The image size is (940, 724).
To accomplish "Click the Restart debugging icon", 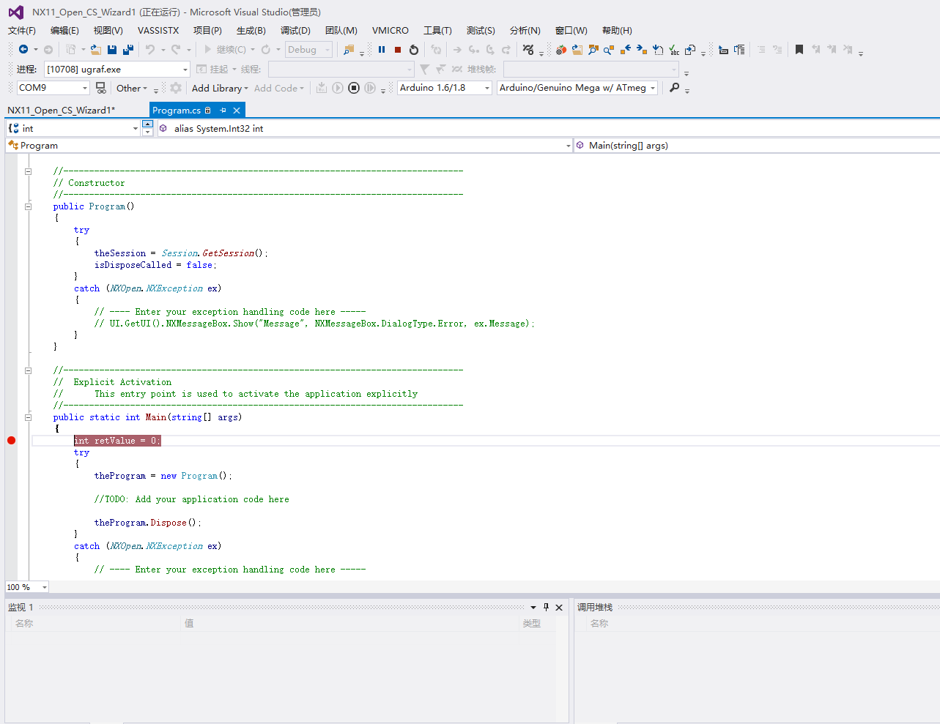I will pyautogui.click(x=414, y=49).
